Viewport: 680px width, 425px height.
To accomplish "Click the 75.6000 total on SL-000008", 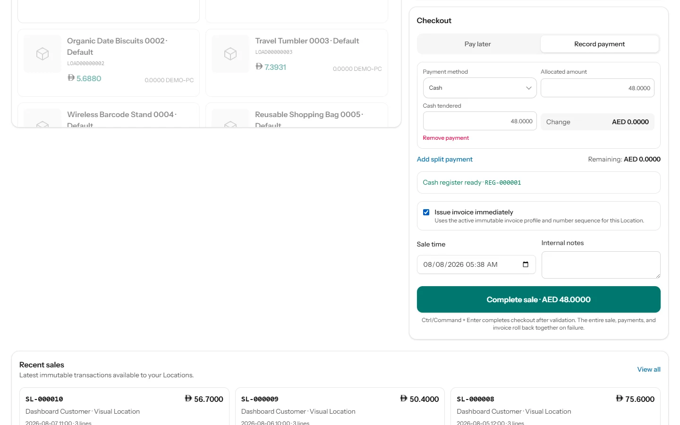I will pos(636,399).
